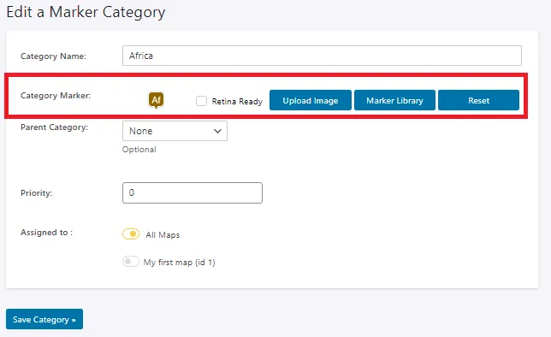Click into the Priority input field

(x=193, y=192)
